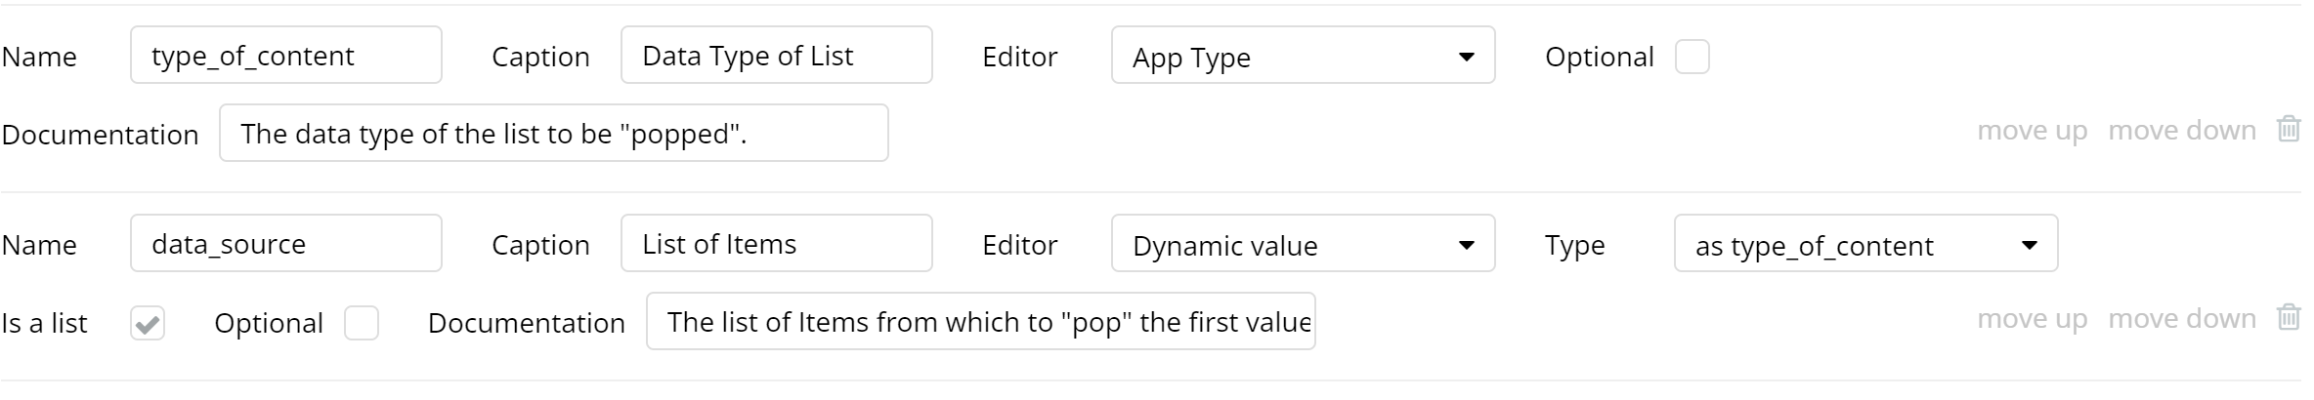Screen dimensions: 2314x400
Task: Move data_source field up
Action: [2032, 319]
